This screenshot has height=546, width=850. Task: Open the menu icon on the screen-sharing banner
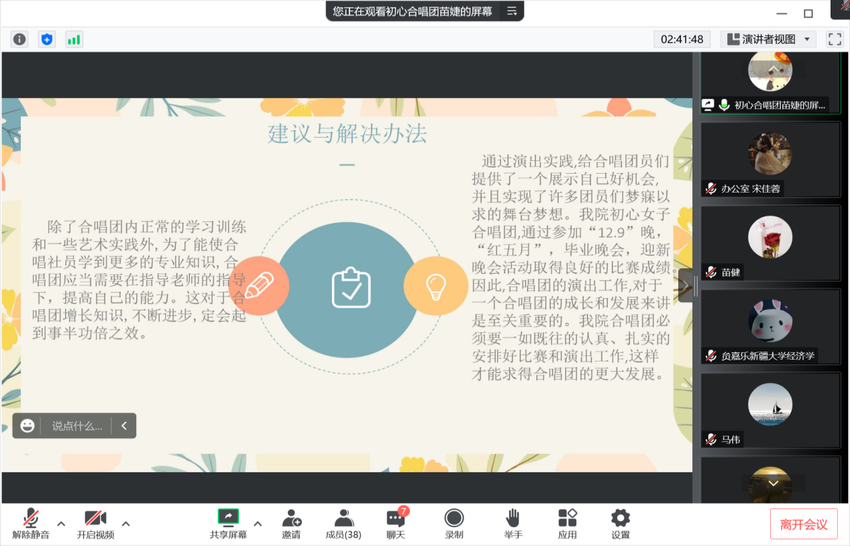click(x=512, y=11)
